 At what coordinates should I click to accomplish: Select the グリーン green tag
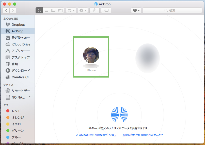18,131
